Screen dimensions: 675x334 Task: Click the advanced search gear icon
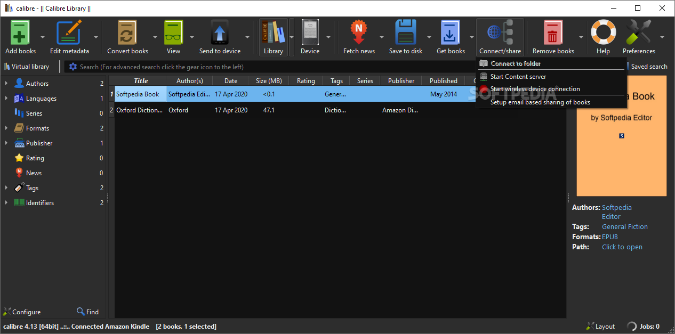pos(73,67)
